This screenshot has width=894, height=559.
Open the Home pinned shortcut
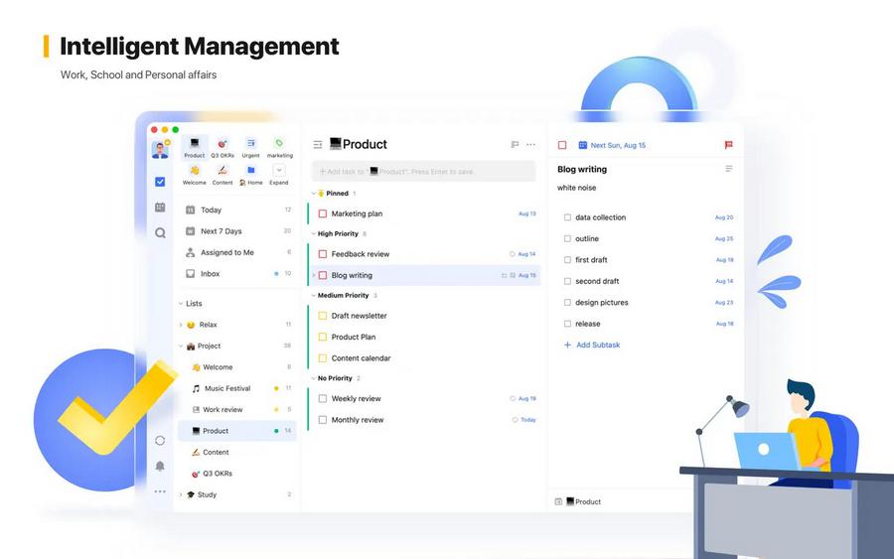click(251, 175)
